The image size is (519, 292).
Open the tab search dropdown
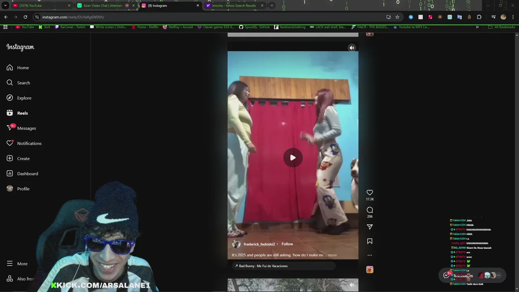(x=5, y=6)
